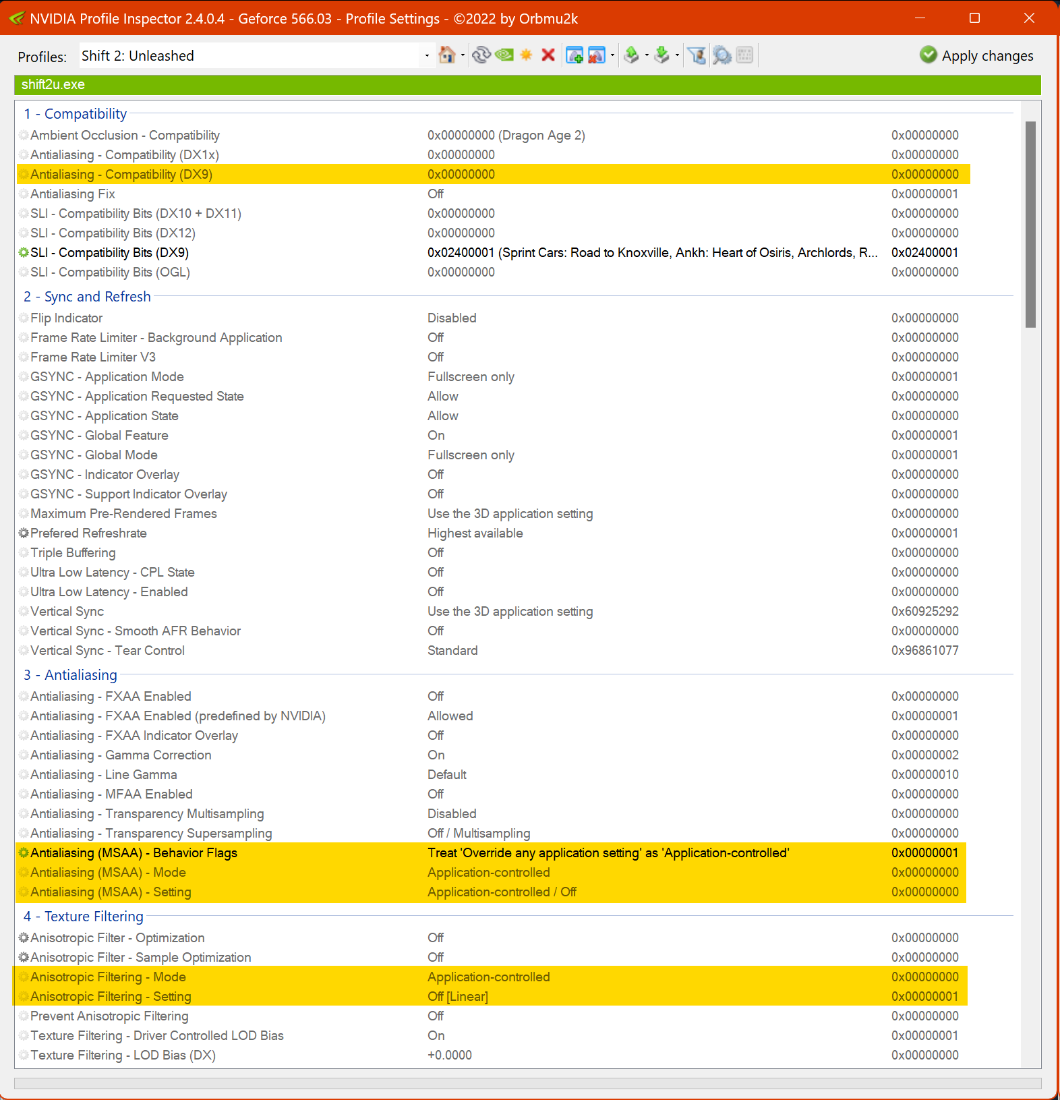Click 'Off [Linear]' value of Anisotropic Filtering

458,996
